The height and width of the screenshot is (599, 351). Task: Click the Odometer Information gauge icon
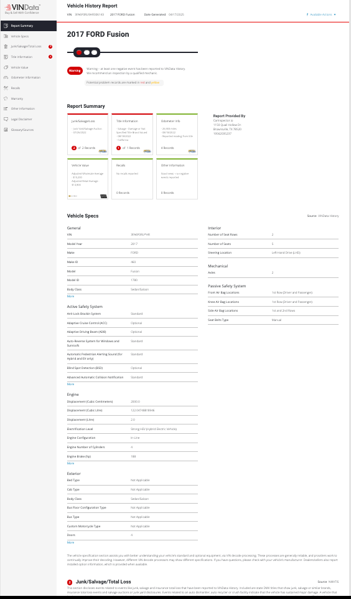[x=6, y=77]
